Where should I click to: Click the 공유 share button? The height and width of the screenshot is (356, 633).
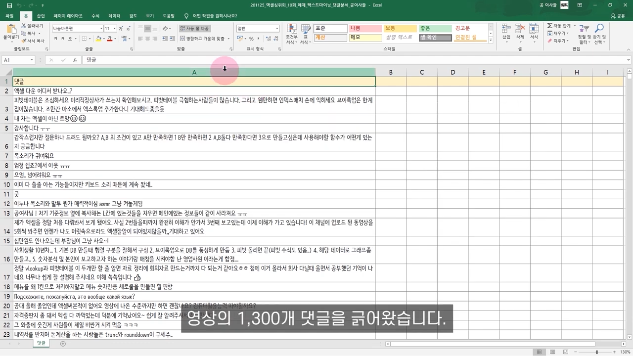(618, 16)
